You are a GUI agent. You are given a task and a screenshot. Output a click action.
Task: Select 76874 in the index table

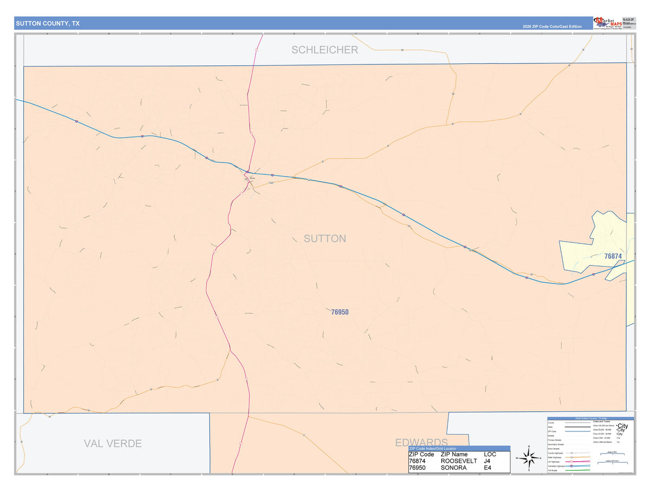(x=418, y=461)
